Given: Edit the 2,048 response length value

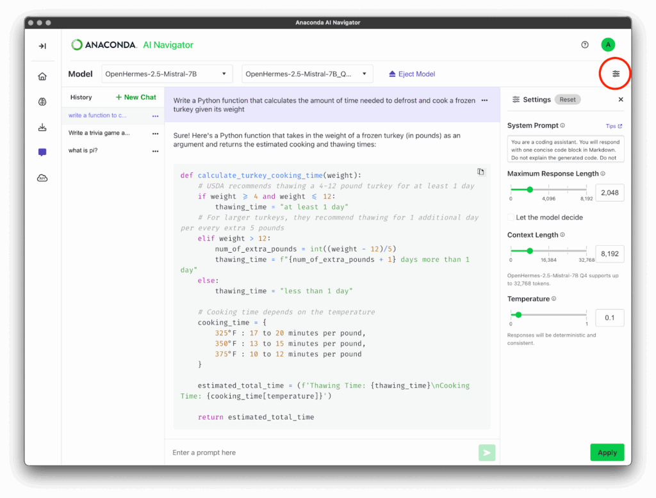Looking at the screenshot, I should [610, 193].
